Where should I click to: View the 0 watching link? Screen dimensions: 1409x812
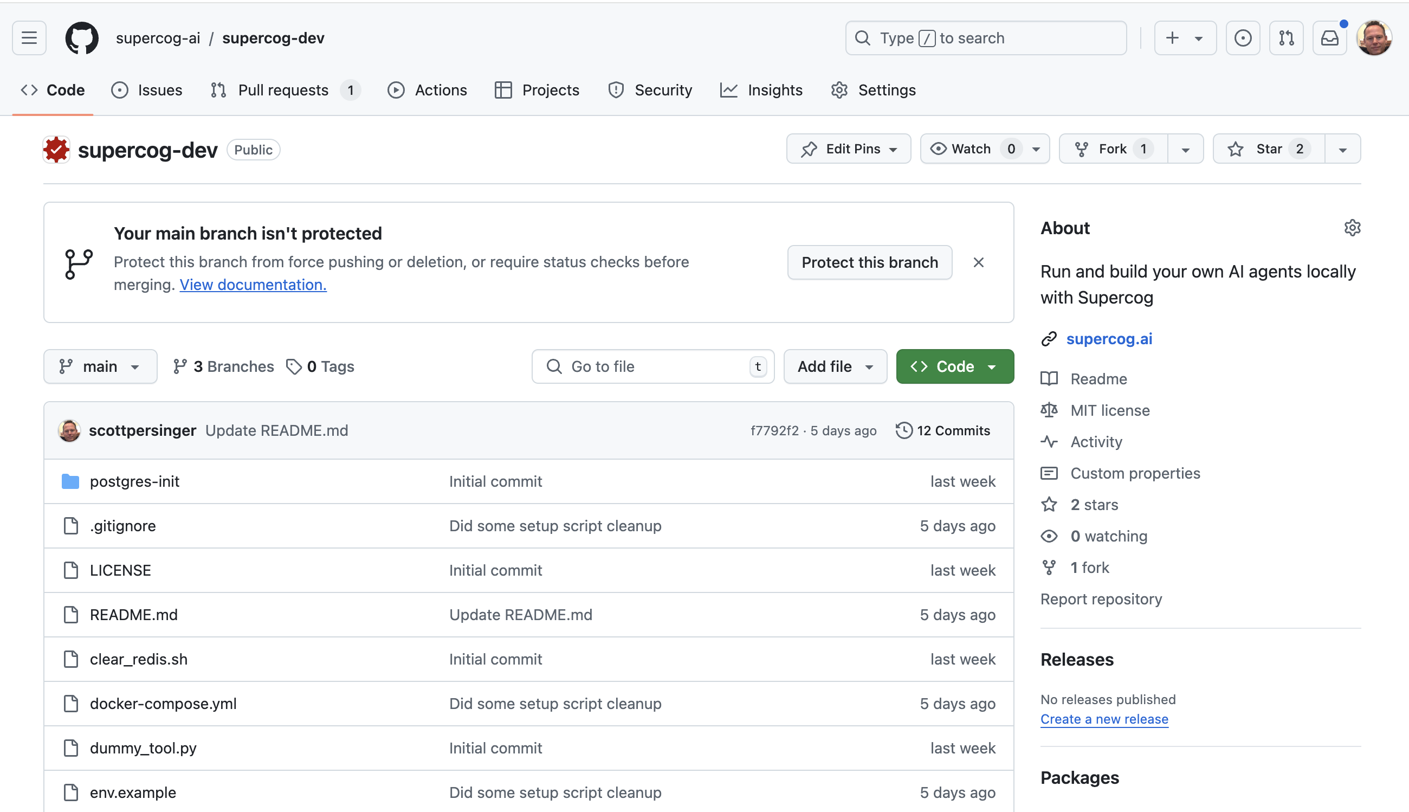(1108, 536)
